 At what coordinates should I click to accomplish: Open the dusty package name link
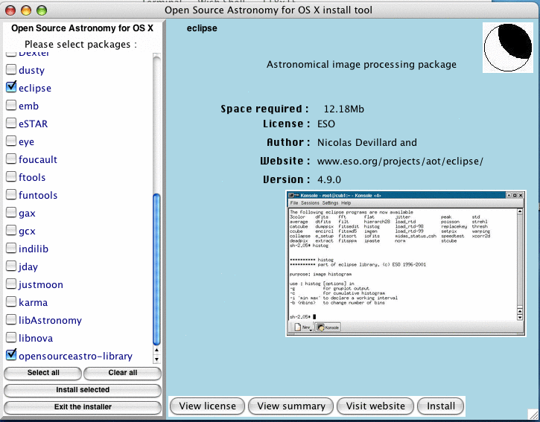point(32,70)
